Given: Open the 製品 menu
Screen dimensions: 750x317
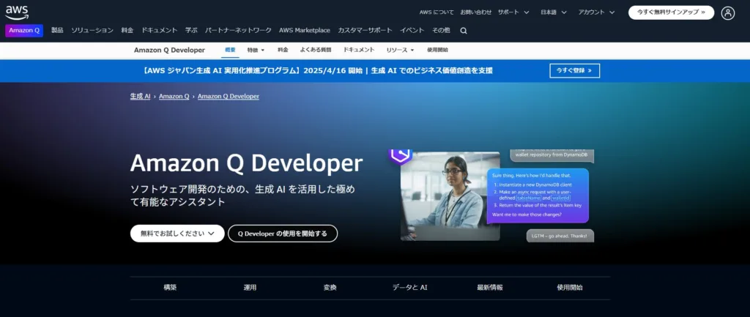Looking at the screenshot, I should coord(57,30).
